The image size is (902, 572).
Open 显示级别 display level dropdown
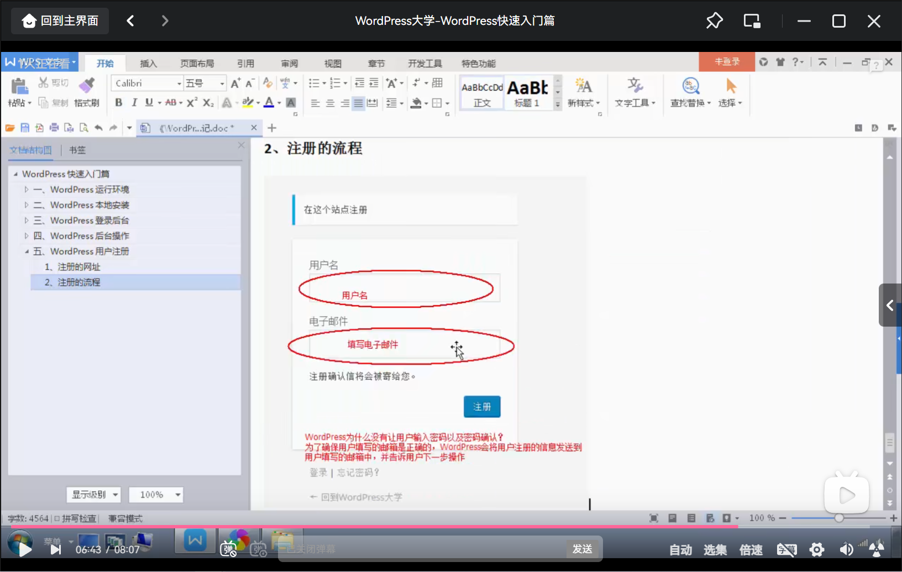[93, 495]
